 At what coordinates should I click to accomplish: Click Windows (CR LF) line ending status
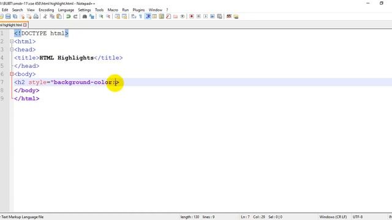click(x=333, y=217)
